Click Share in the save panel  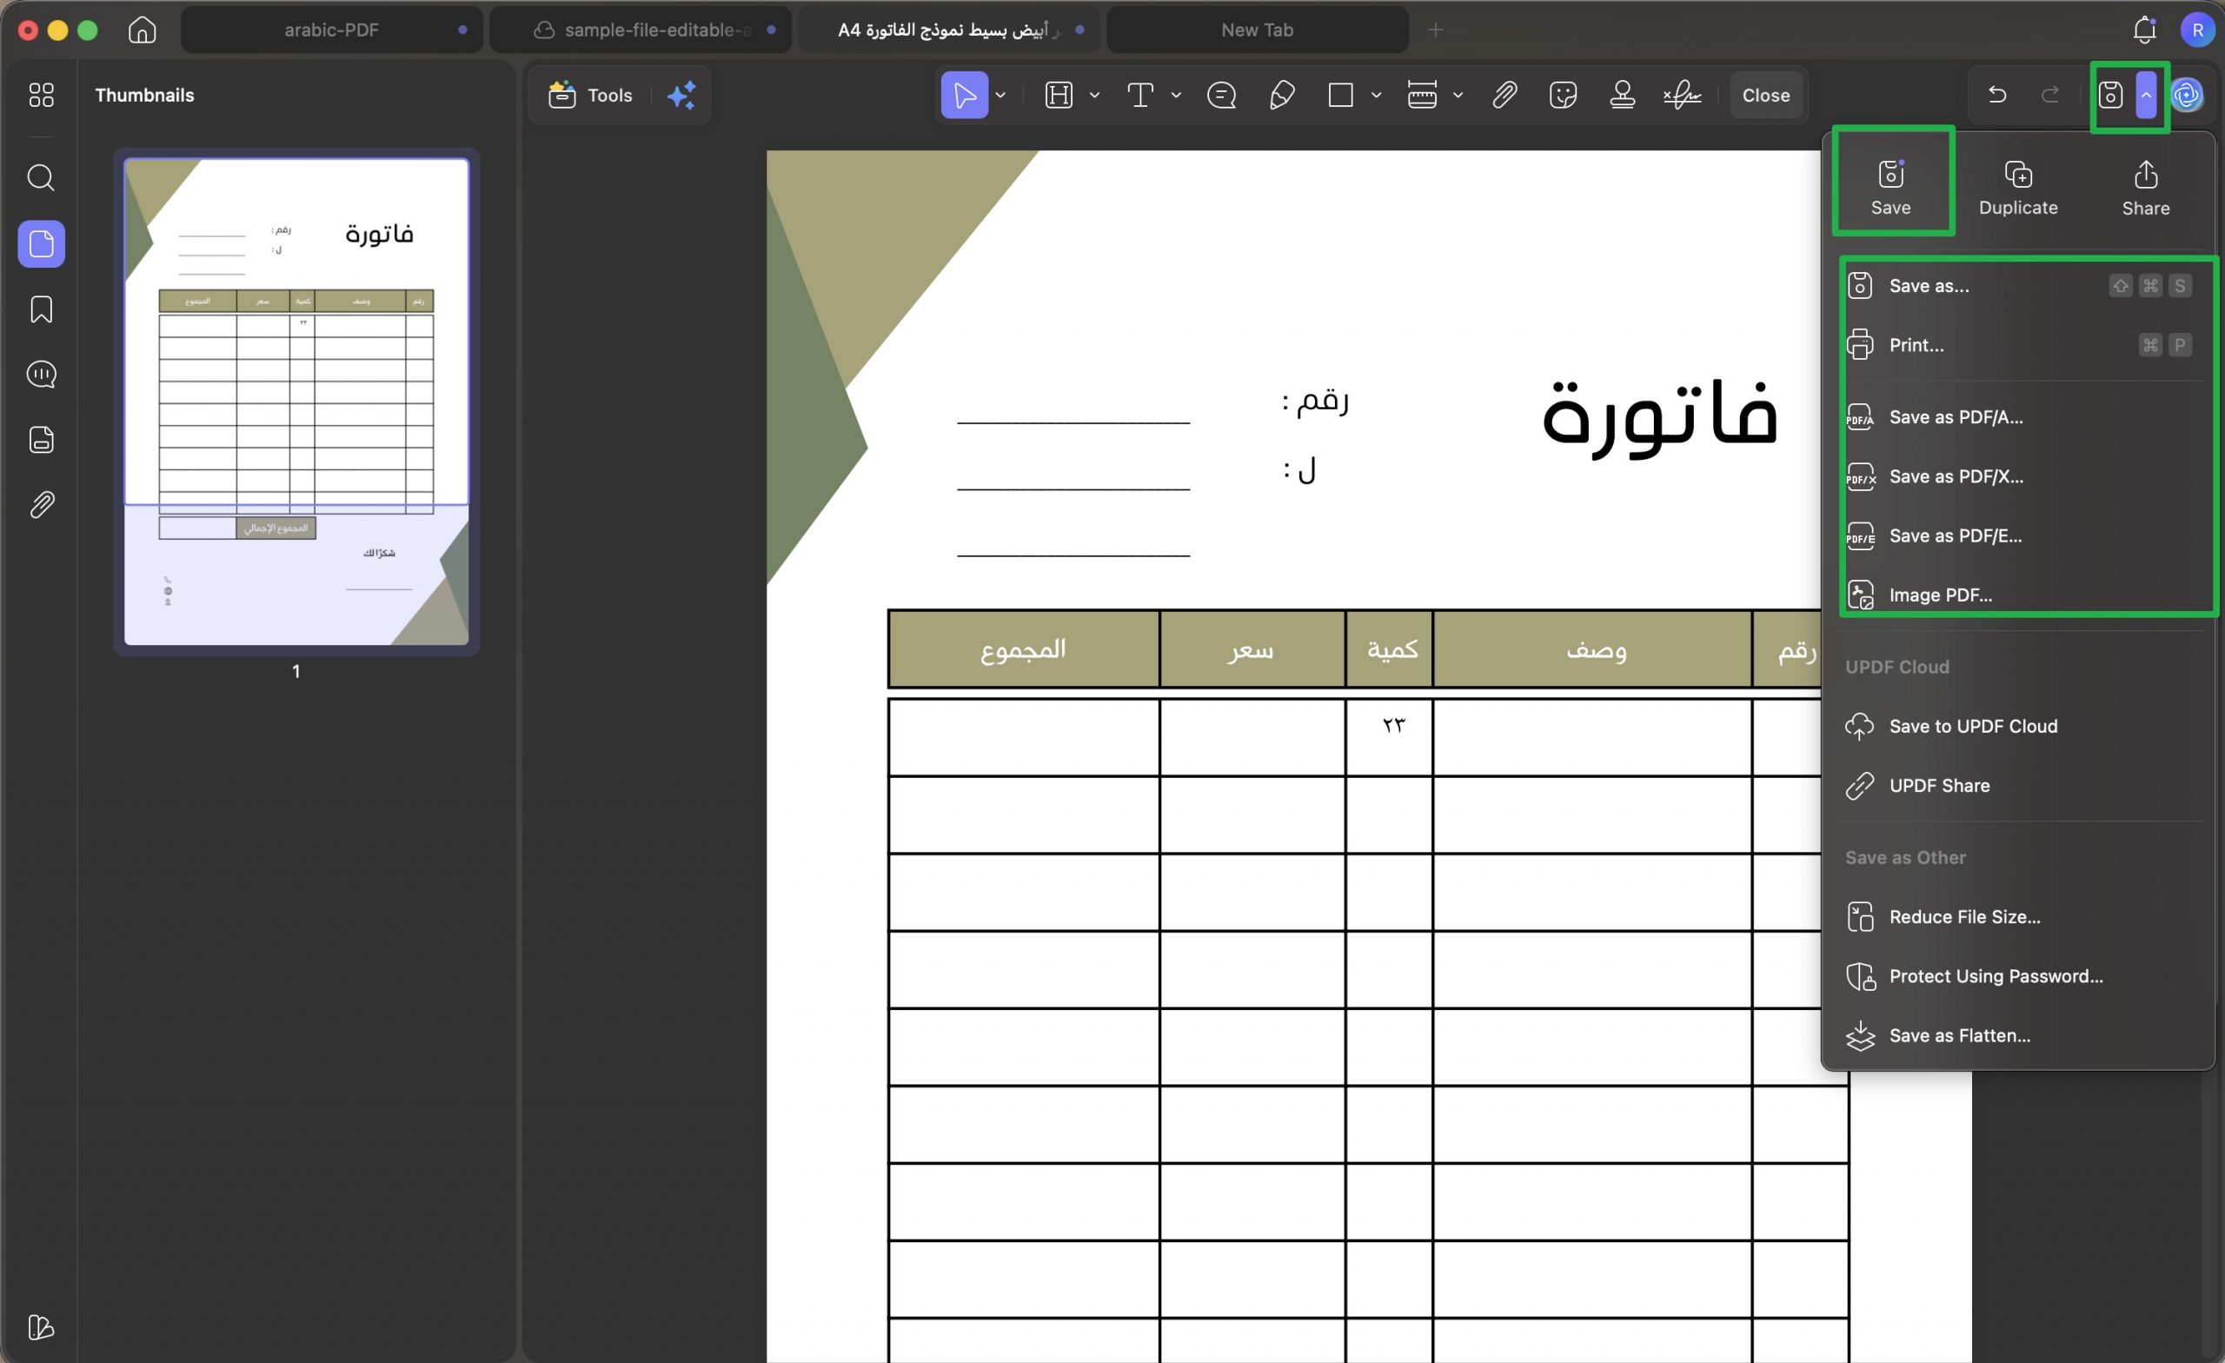[x=2146, y=187]
